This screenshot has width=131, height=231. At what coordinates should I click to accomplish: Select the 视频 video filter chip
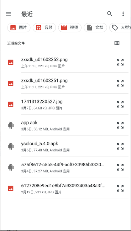[x=70, y=28]
